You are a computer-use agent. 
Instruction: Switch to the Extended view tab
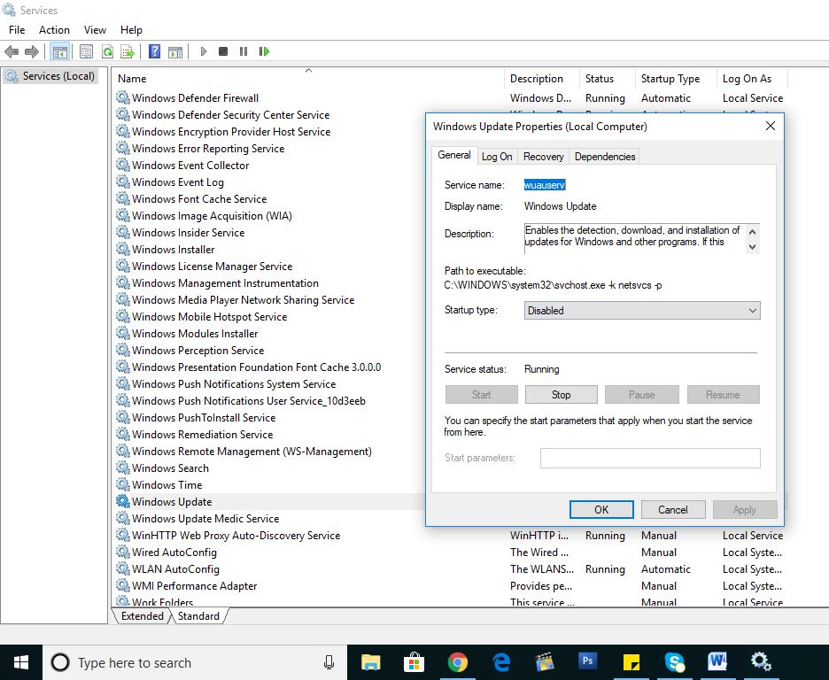click(143, 616)
